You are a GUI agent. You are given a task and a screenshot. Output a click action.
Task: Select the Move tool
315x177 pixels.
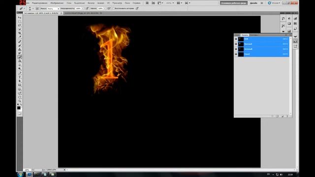tap(20, 18)
